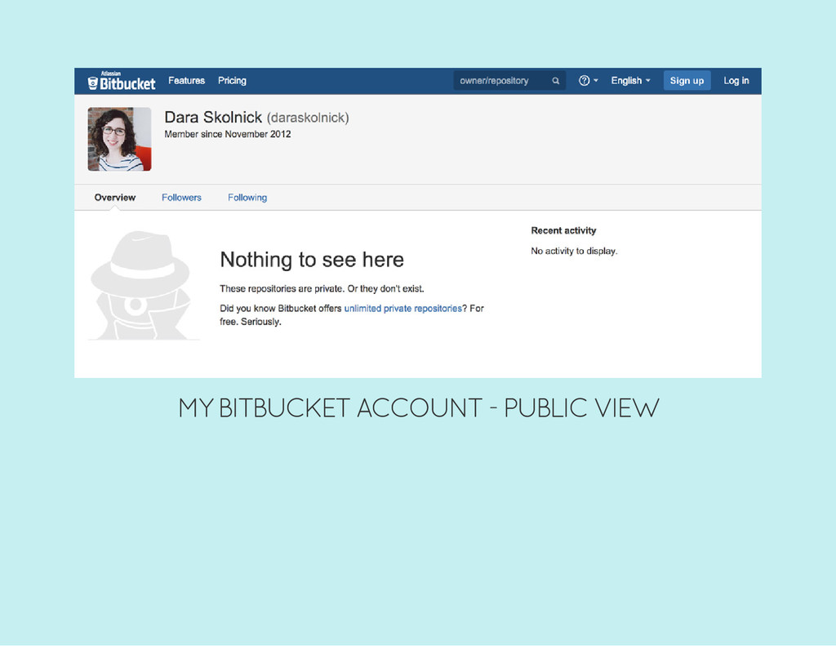Open the help question mark menu
Image resolution: width=836 pixels, height=646 pixels.
click(x=589, y=81)
